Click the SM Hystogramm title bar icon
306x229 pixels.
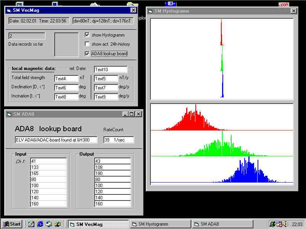click(150, 11)
